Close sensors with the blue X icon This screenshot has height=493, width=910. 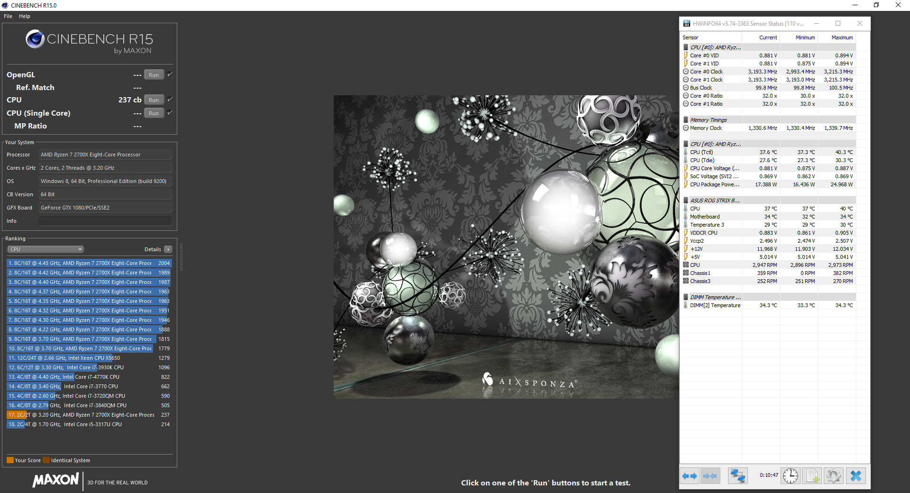(856, 475)
